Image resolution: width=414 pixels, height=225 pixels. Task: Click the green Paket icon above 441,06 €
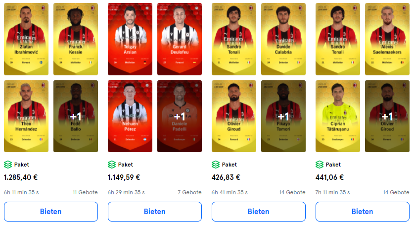click(320, 165)
